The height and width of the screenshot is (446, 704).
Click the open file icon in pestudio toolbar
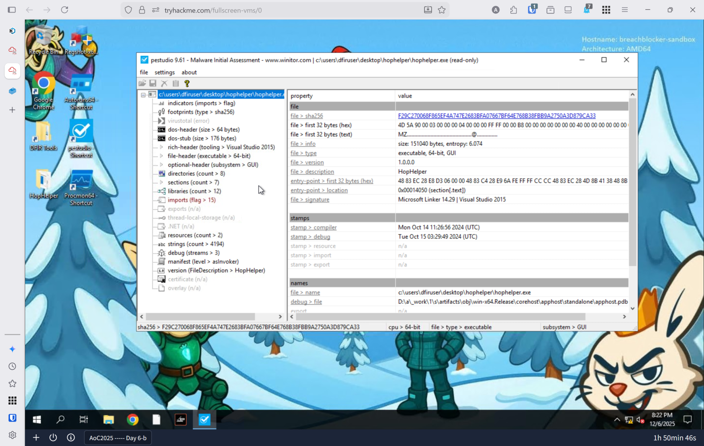pos(142,83)
